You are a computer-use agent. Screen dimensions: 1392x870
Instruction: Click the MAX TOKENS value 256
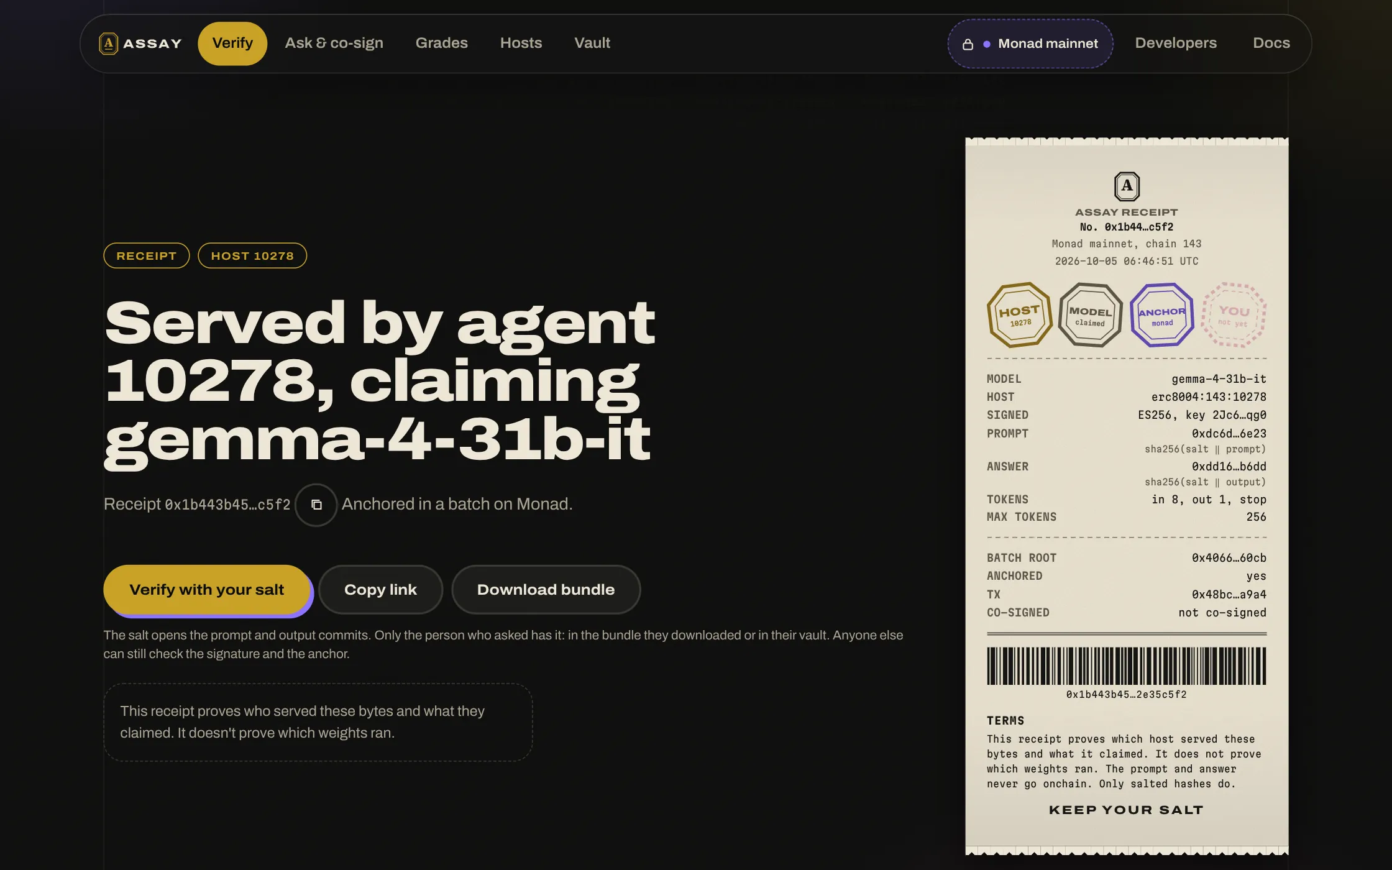[x=1256, y=517]
